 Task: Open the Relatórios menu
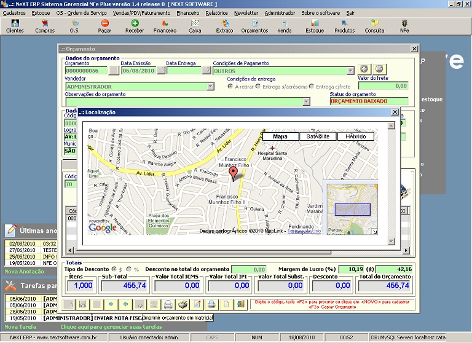217,13
